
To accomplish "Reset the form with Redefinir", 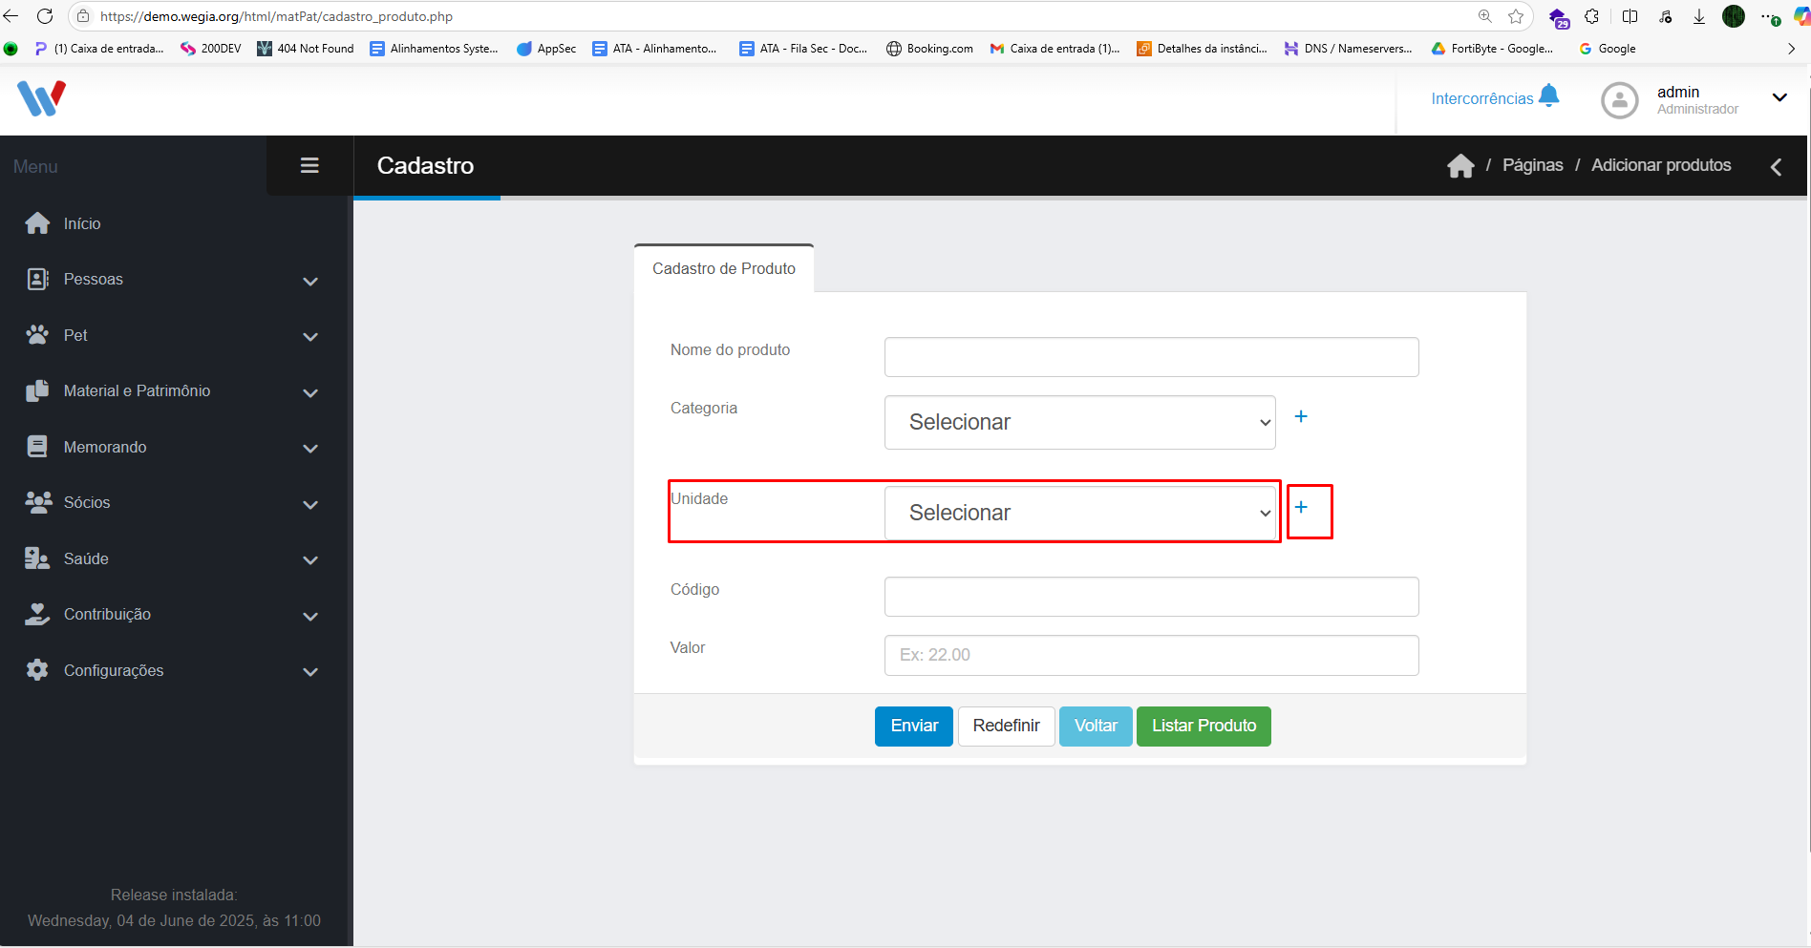I will coord(1006,726).
